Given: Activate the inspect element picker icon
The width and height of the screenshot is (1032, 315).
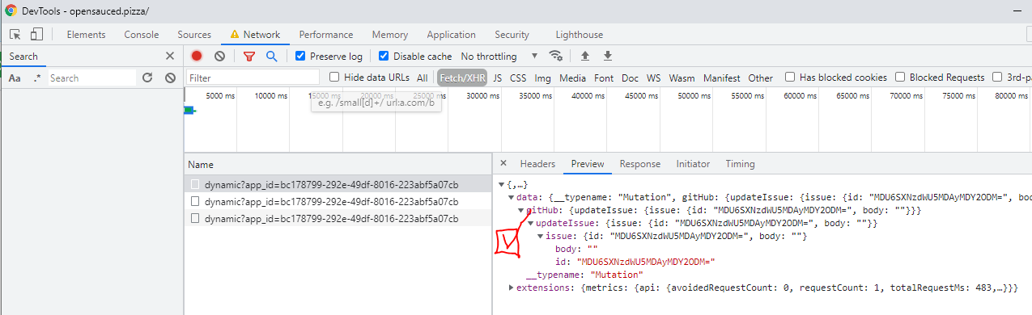Looking at the screenshot, I should coord(15,35).
